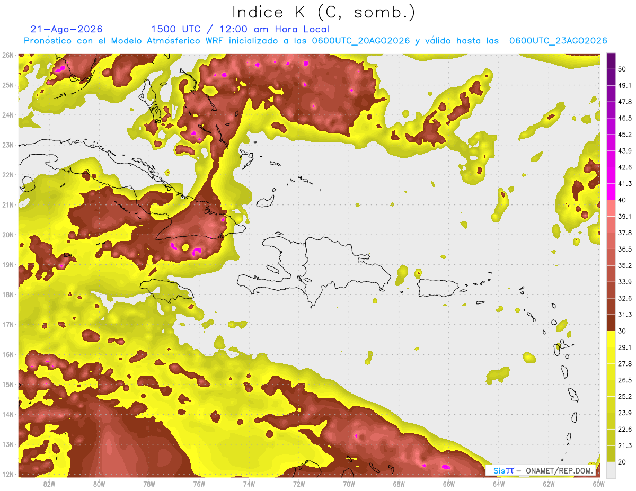Click the "SisTT – ONAMET/REP.DOM." logo box
Image resolution: width=636 pixels, height=491 pixels.
(541, 470)
